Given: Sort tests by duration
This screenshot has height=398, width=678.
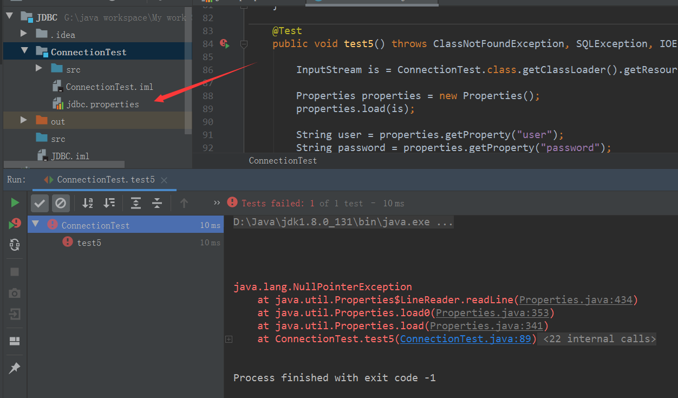Looking at the screenshot, I should pos(109,203).
